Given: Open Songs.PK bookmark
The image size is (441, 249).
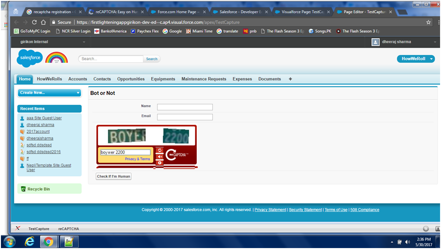Looking at the screenshot, I should (x=320, y=31).
